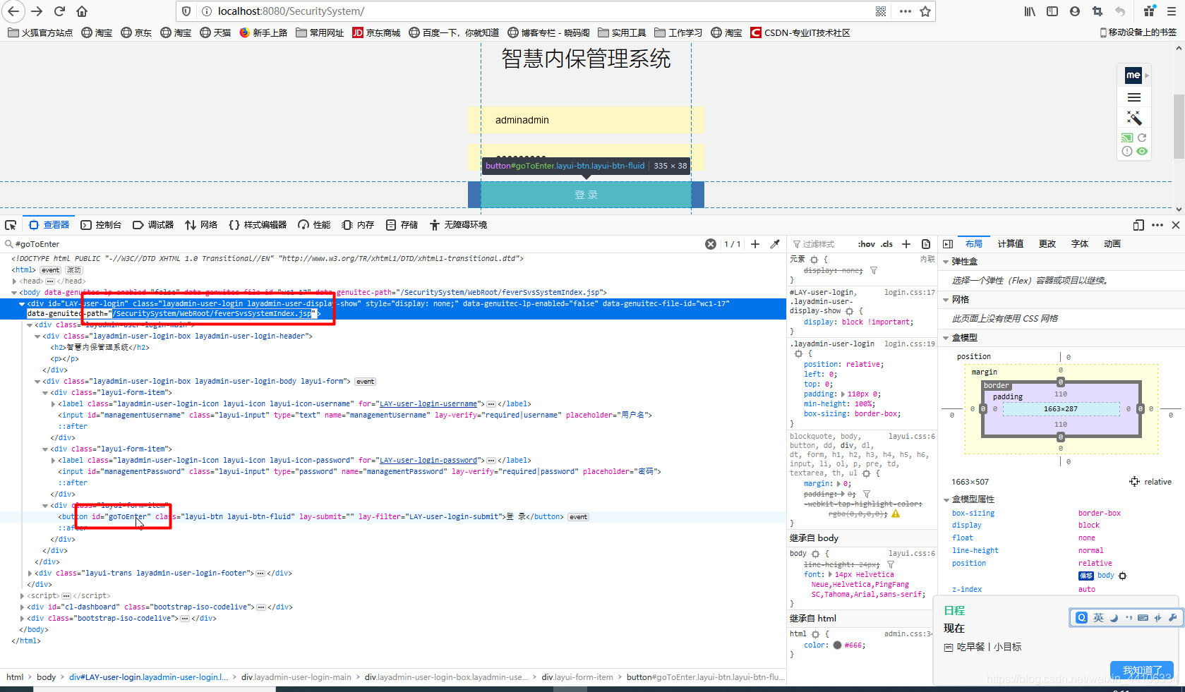Open the browser home page
The height and width of the screenshot is (692, 1185).
82,11
